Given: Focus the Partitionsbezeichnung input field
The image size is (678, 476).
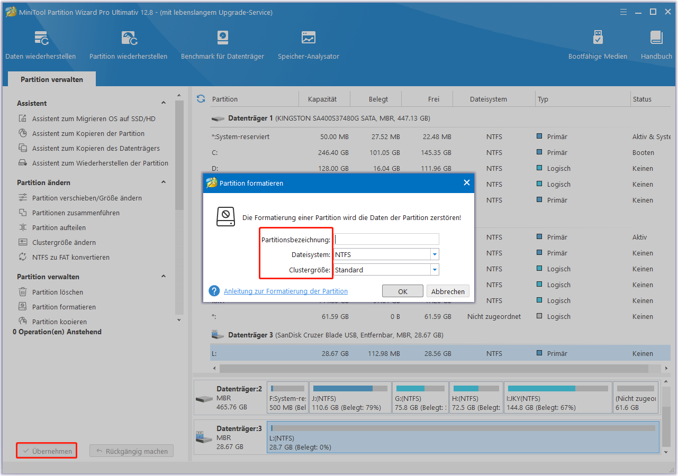Looking at the screenshot, I should [x=386, y=239].
